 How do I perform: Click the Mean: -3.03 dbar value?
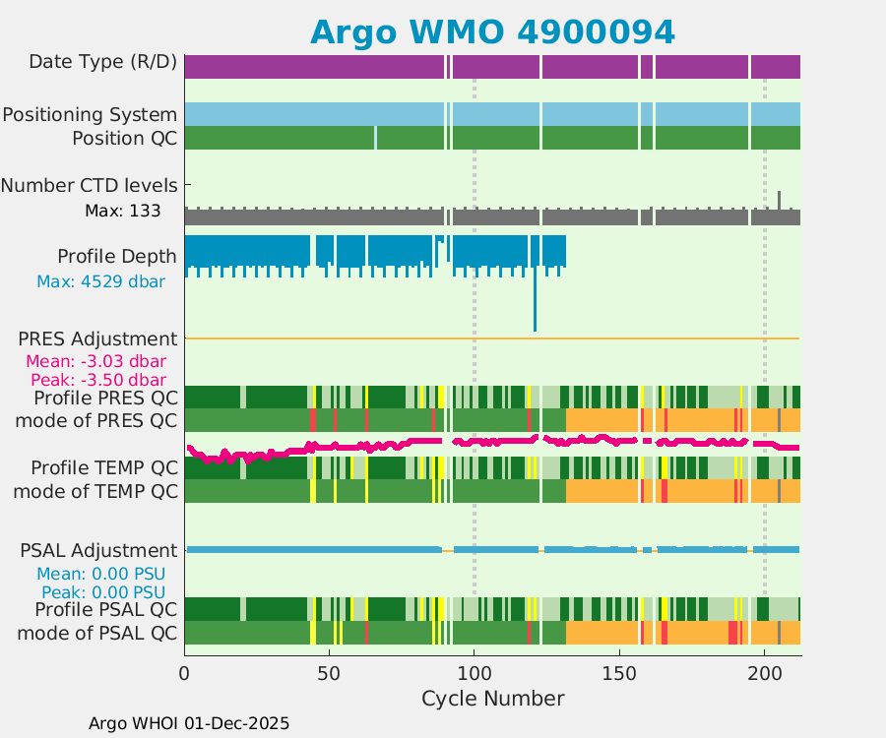(95, 361)
